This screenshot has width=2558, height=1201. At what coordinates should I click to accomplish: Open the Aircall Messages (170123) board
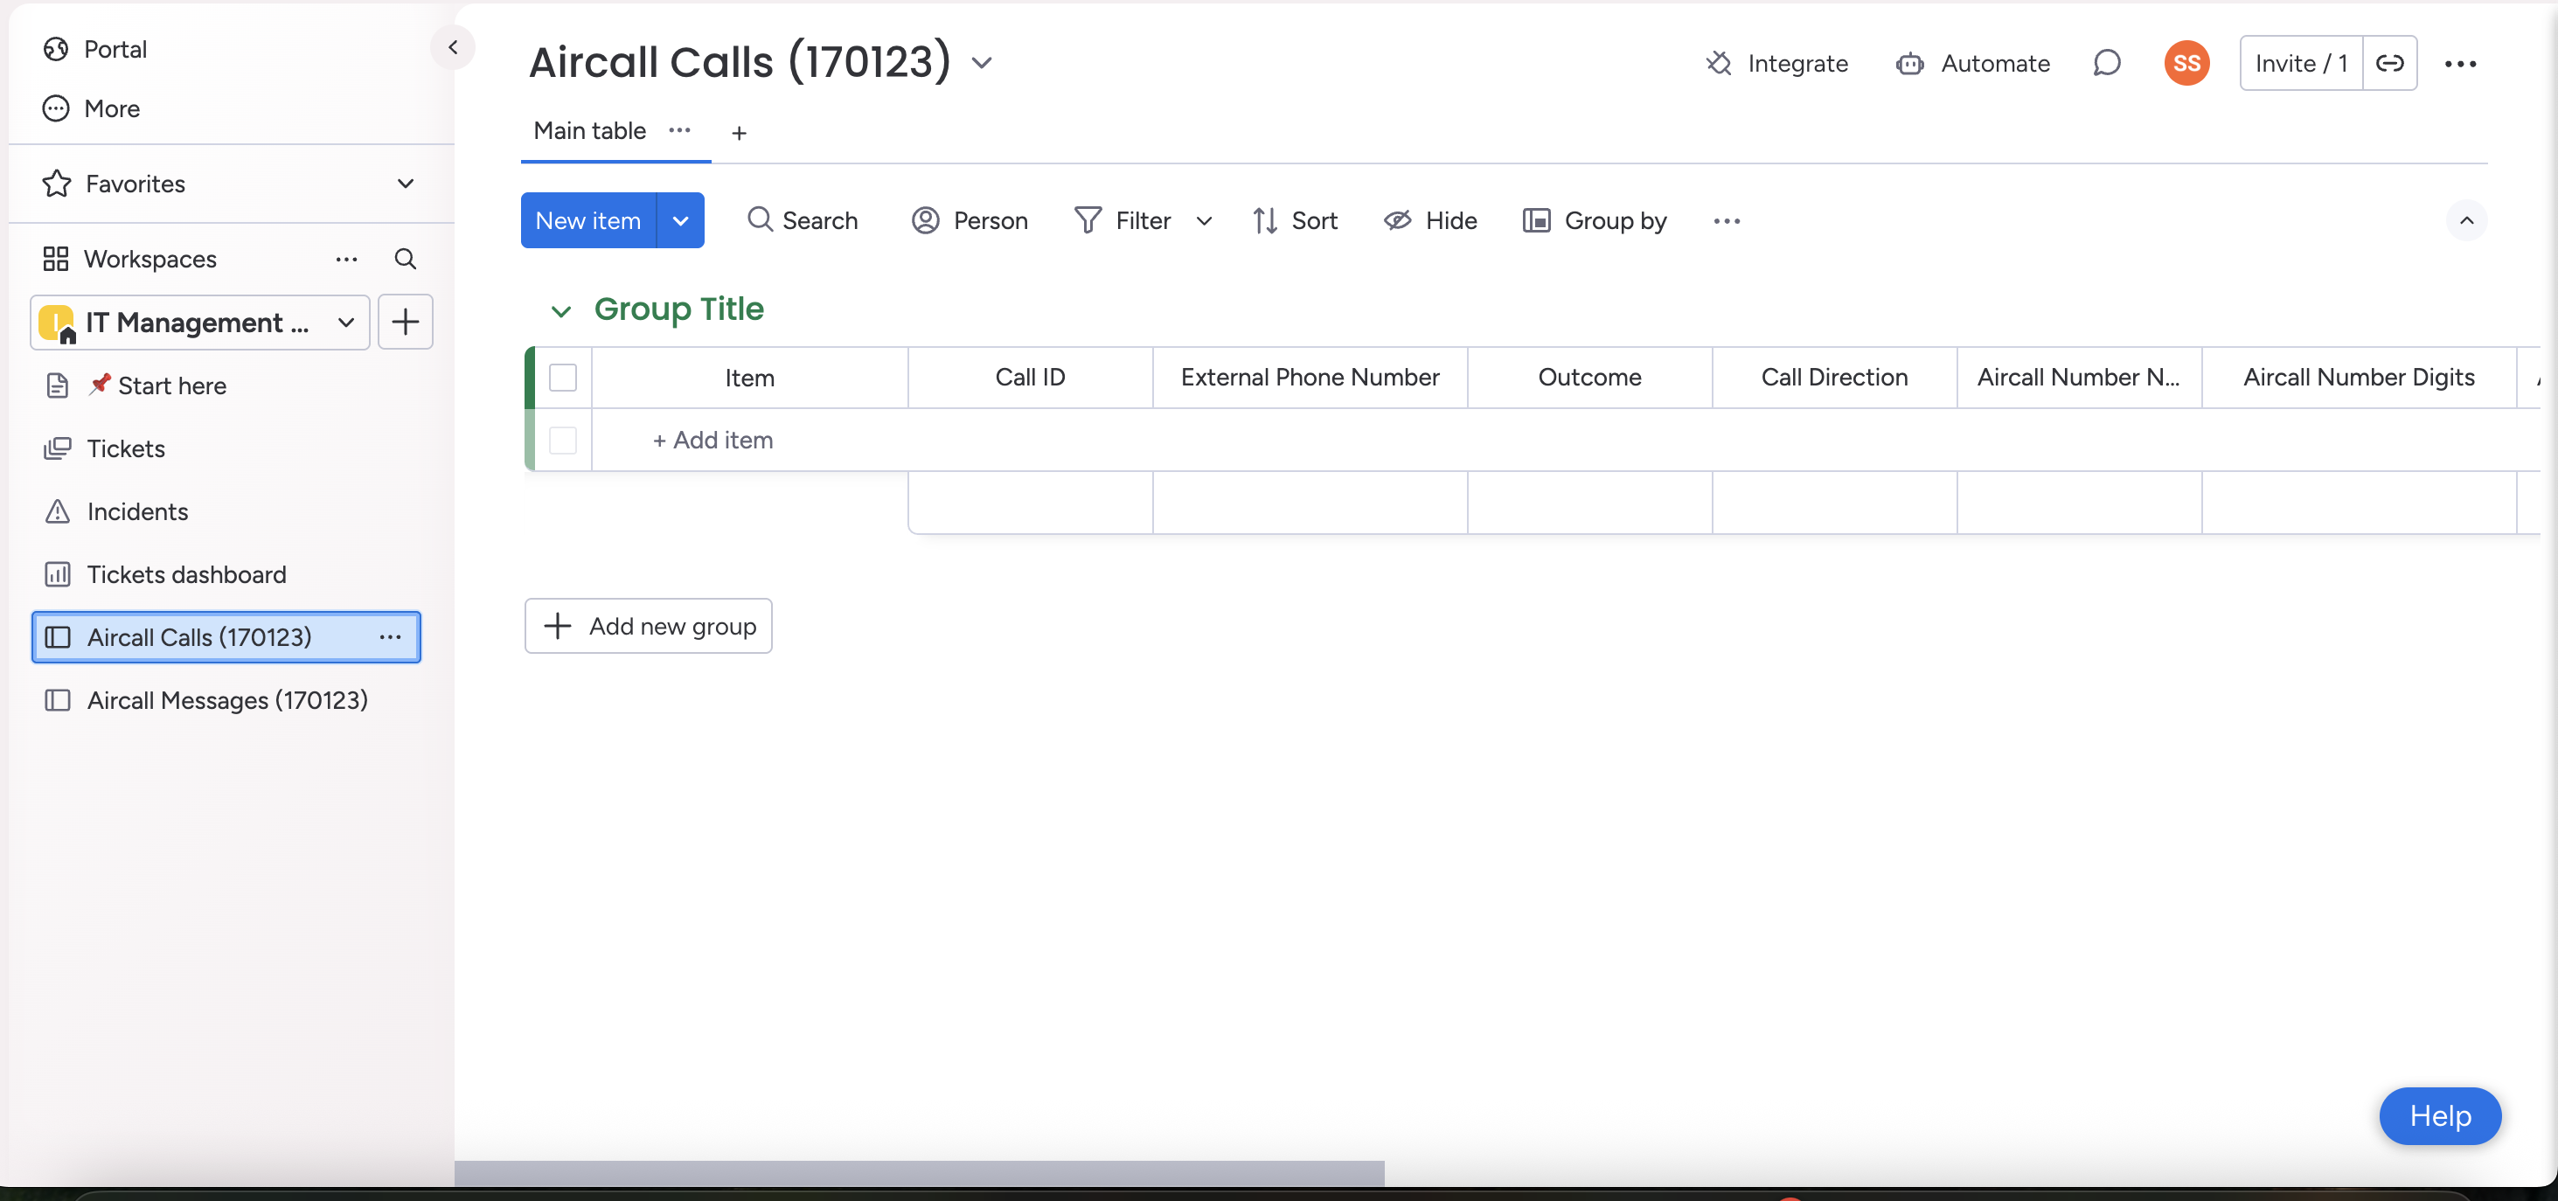[x=226, y=700]
